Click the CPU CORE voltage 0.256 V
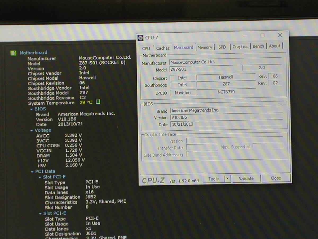The image size is (318, 239). point(73,145)
